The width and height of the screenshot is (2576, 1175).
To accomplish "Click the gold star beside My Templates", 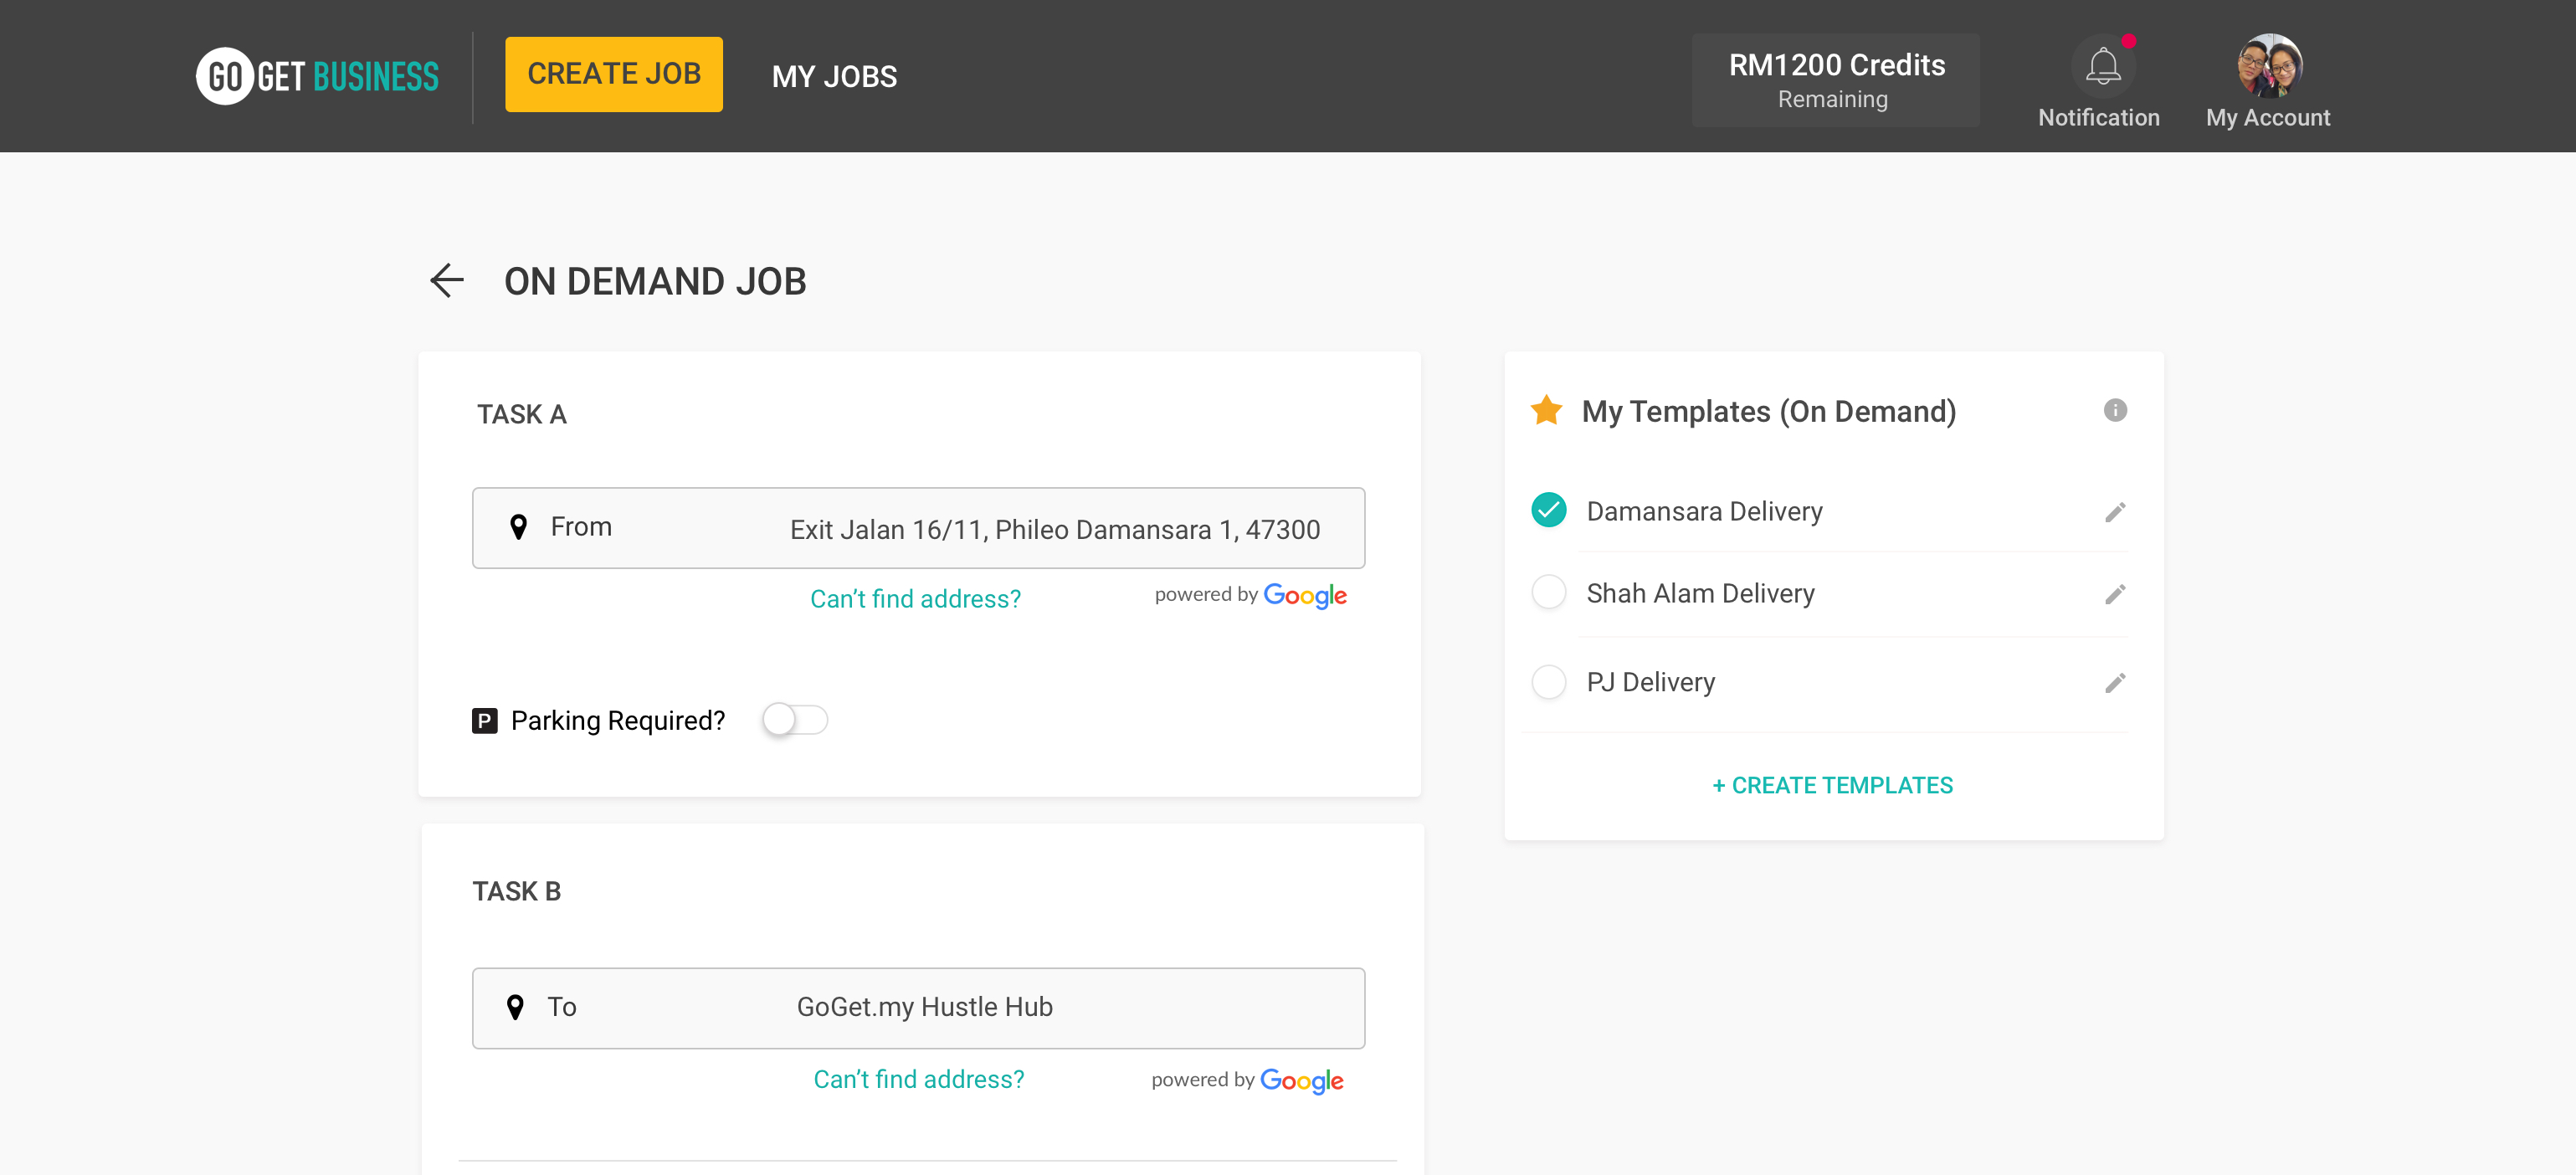I will (x=1546, y=410).
